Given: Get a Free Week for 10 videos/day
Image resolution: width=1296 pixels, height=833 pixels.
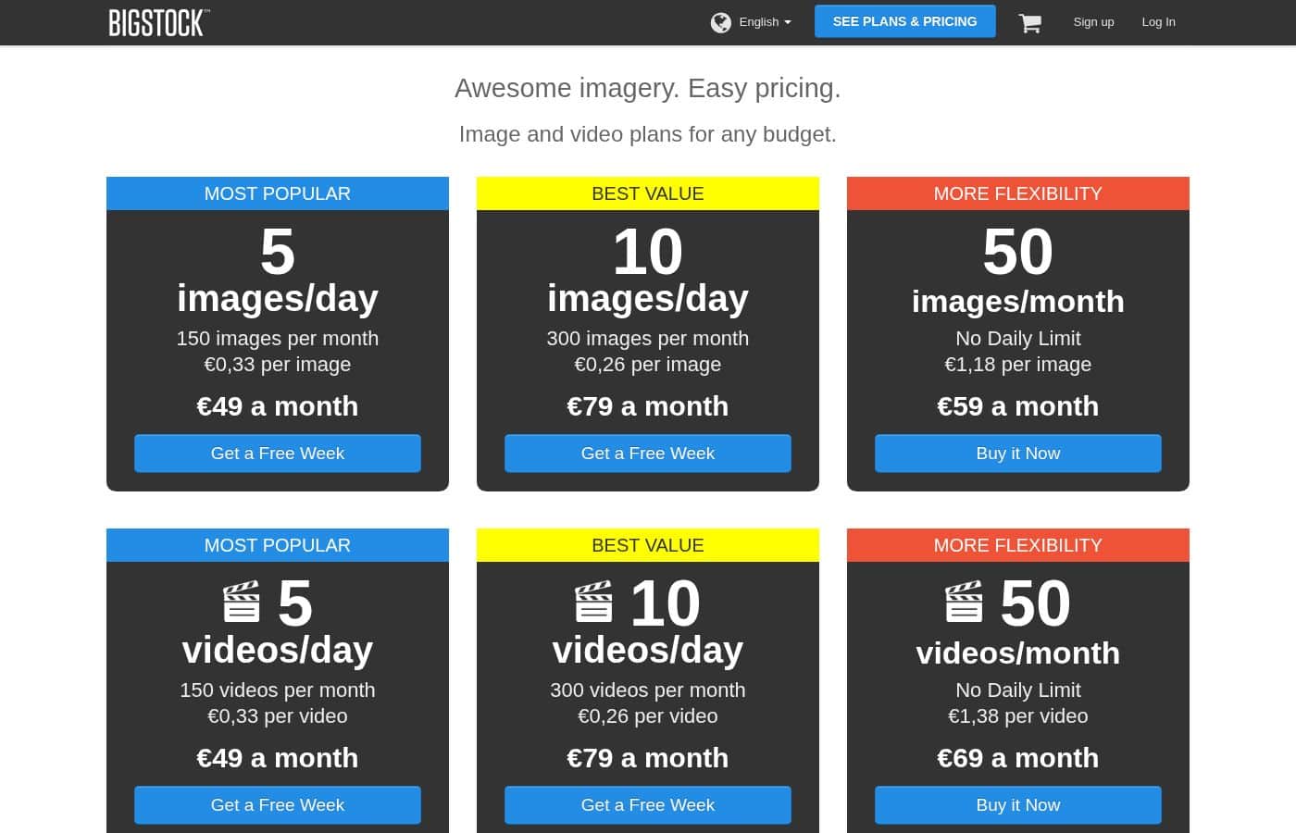Looking at the screenshot, I should click(x=648, y=805).
